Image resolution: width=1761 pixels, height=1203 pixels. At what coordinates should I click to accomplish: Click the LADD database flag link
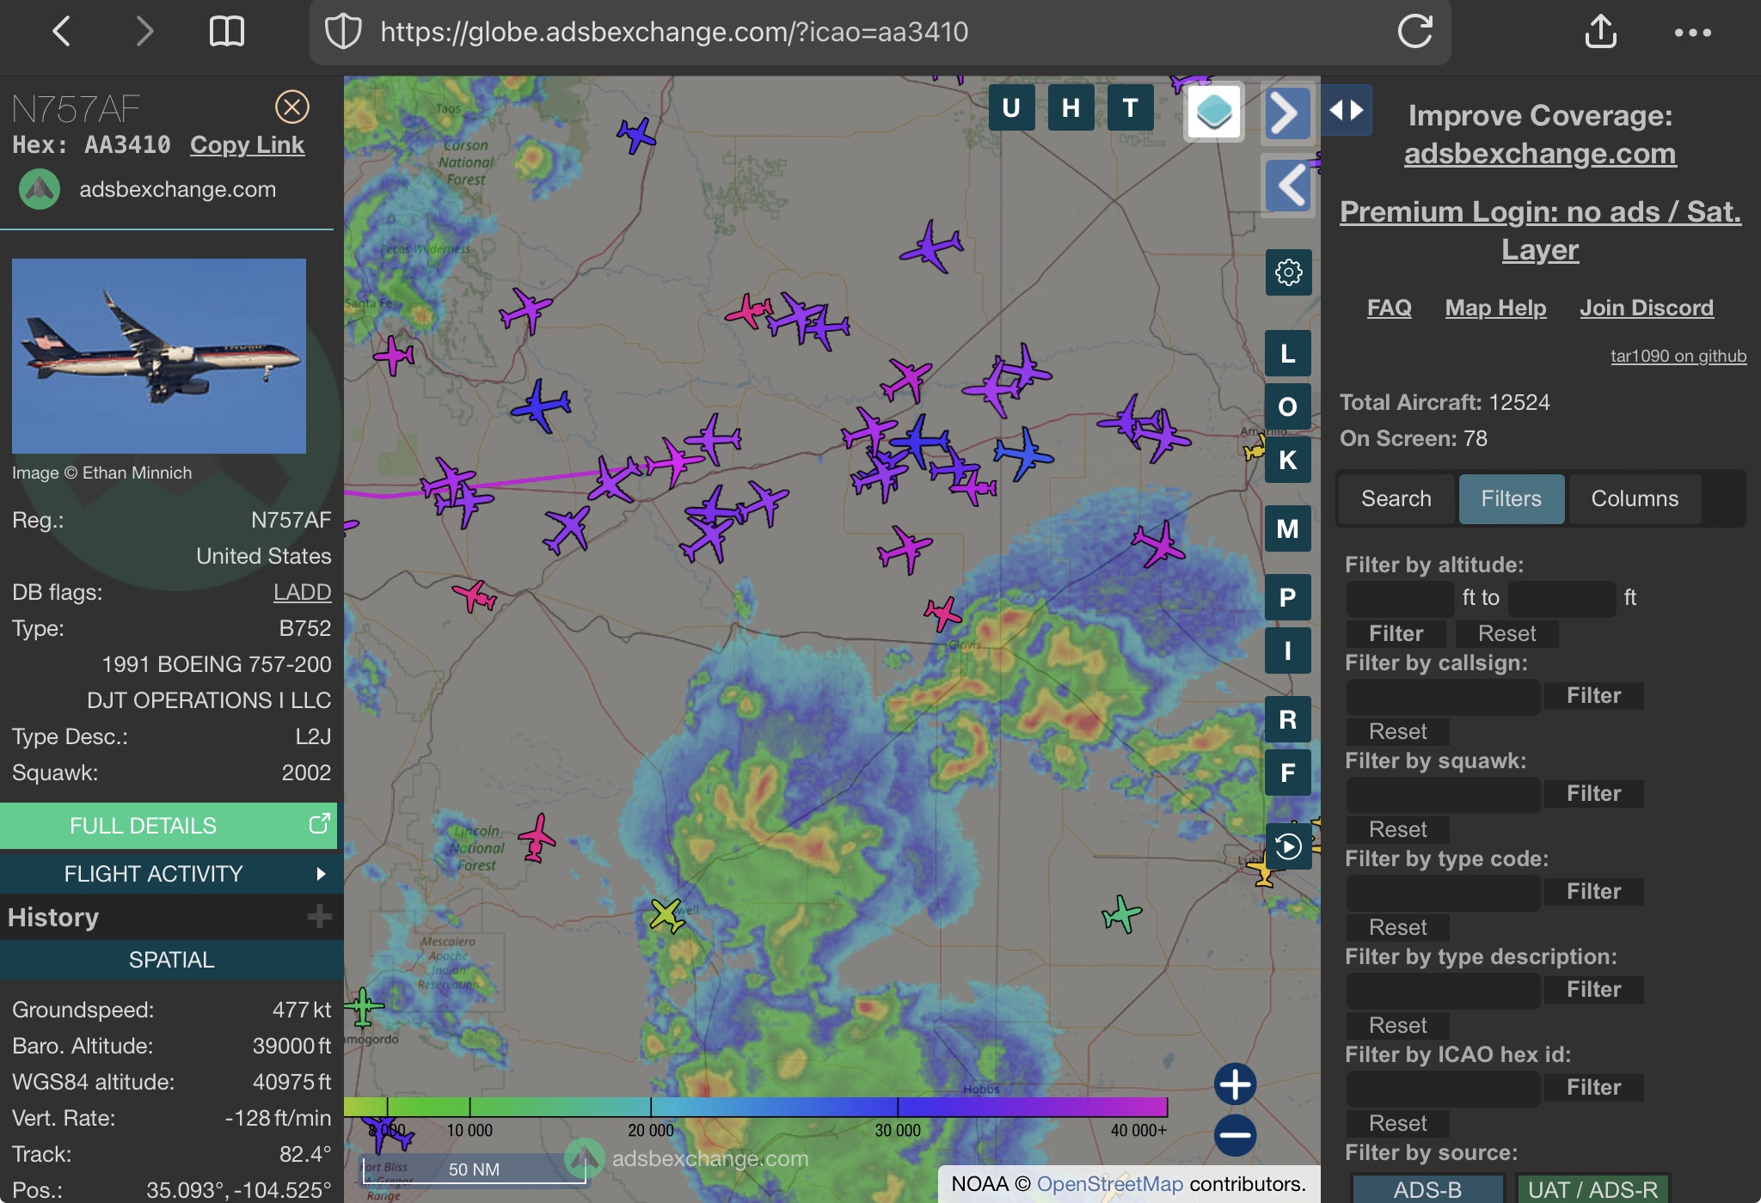pos(302,592)
